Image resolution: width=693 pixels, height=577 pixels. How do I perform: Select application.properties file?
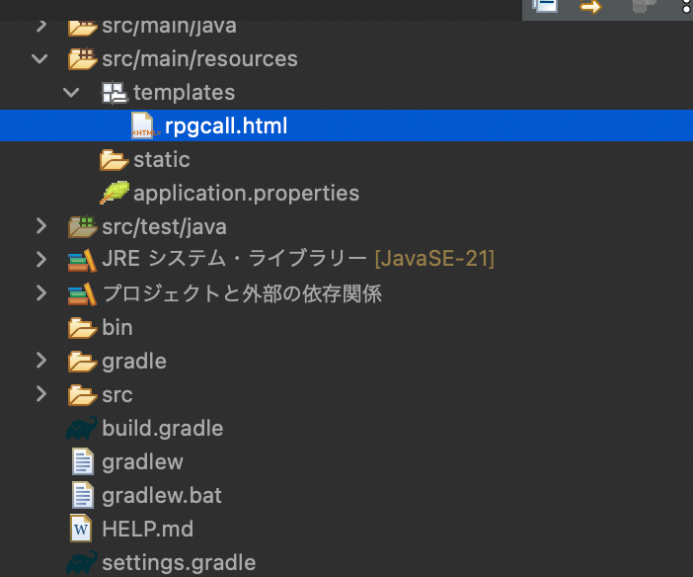[246, 194]
